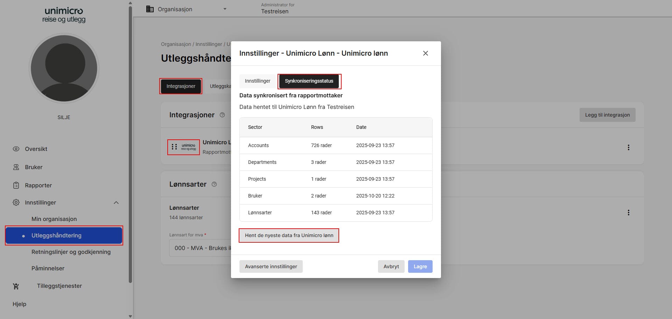The height and width of the screenshot is (319, 672).
Task: Click the Oversikt eye icon in sidebar
Action: [x=16, y=149]
